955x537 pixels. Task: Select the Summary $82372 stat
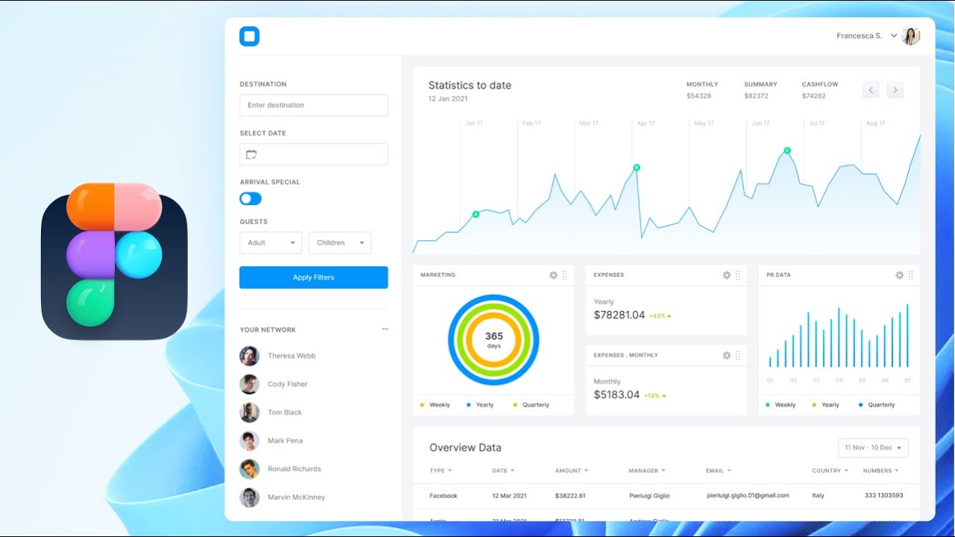pos(760,90)
